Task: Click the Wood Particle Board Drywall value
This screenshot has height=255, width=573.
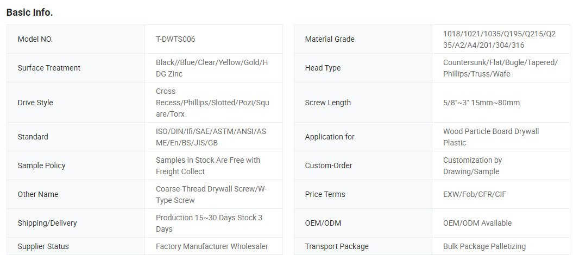Action: click(491, 137)
